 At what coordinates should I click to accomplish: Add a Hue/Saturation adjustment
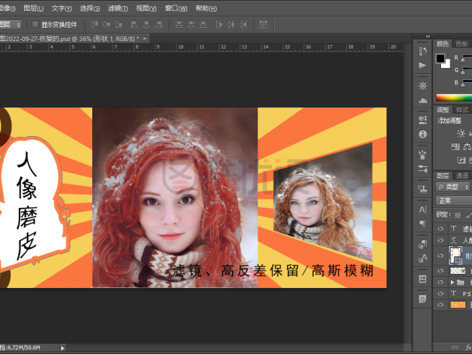[455, 147]
